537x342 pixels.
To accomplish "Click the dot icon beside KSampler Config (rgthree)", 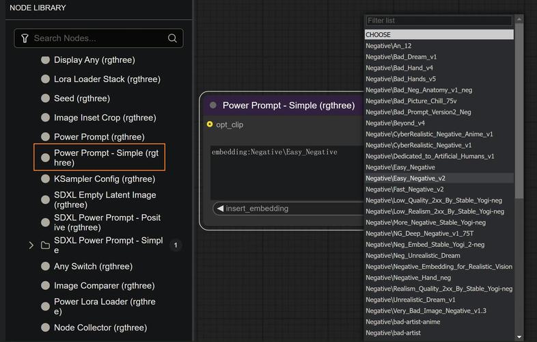I will click(x=45, y=179).
